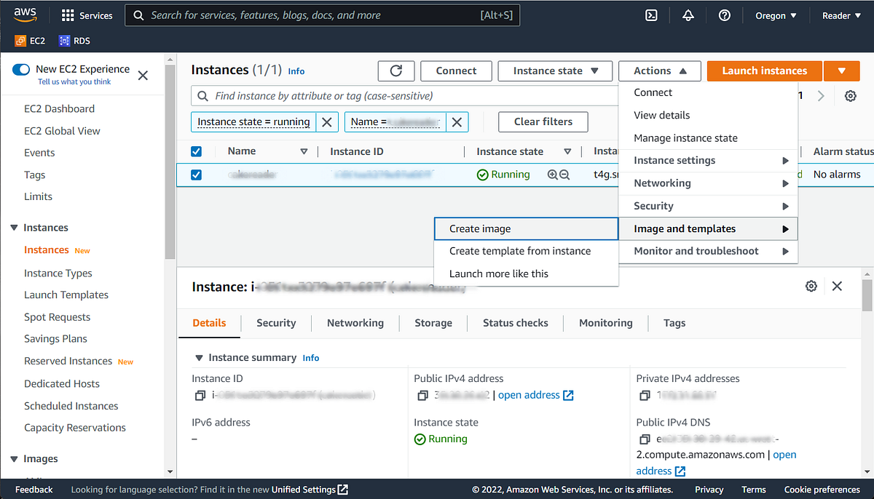874x499 pixels.
Task: Toggle the select-all header checkbox
Action: pyautogui.click(x=196, y=151)
